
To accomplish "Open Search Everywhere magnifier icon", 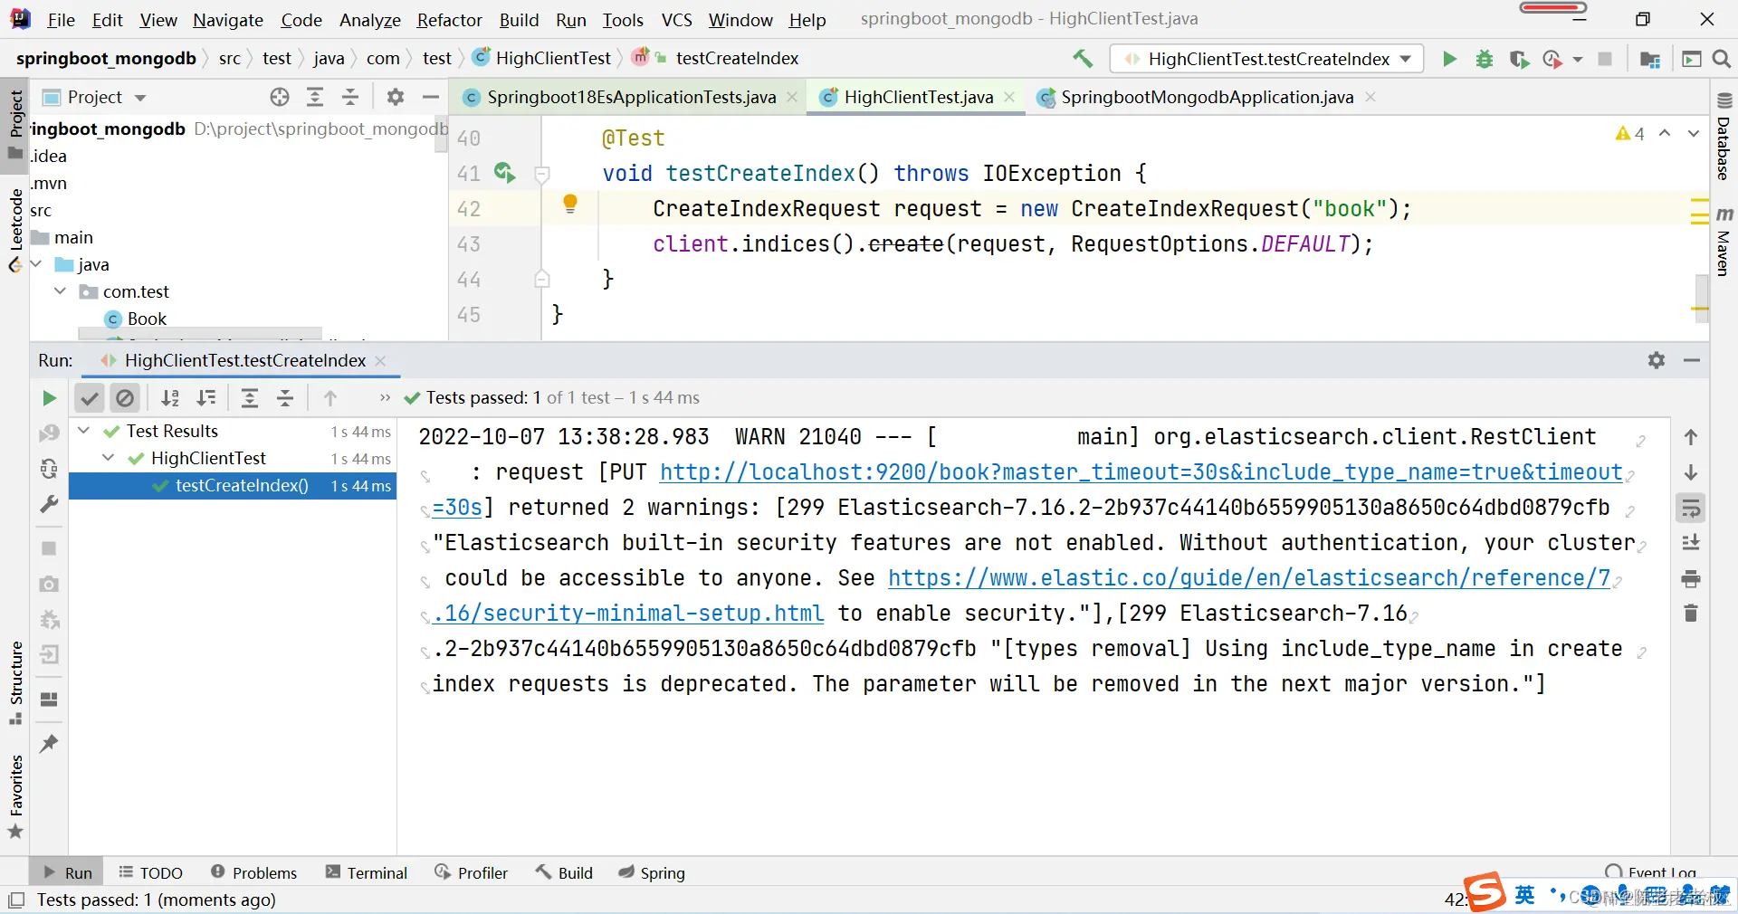I will (1722, 59).
